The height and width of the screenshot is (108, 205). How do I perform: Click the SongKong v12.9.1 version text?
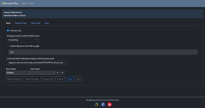[102, 100]
